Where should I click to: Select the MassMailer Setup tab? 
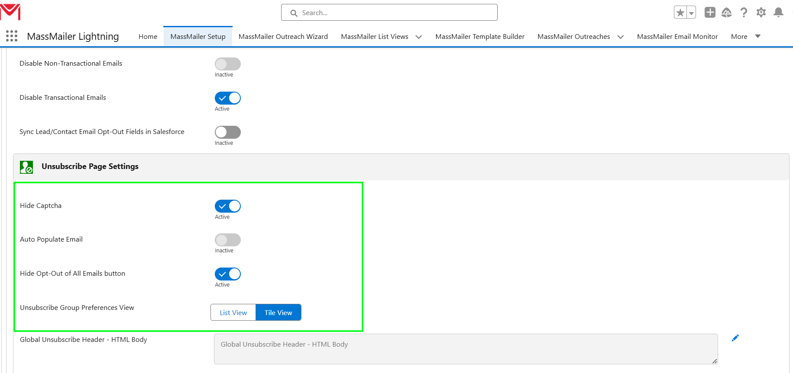[x=198, y=36]
